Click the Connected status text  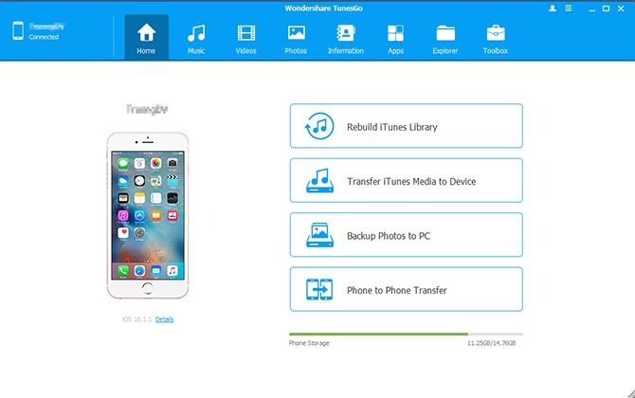point(44,37)
